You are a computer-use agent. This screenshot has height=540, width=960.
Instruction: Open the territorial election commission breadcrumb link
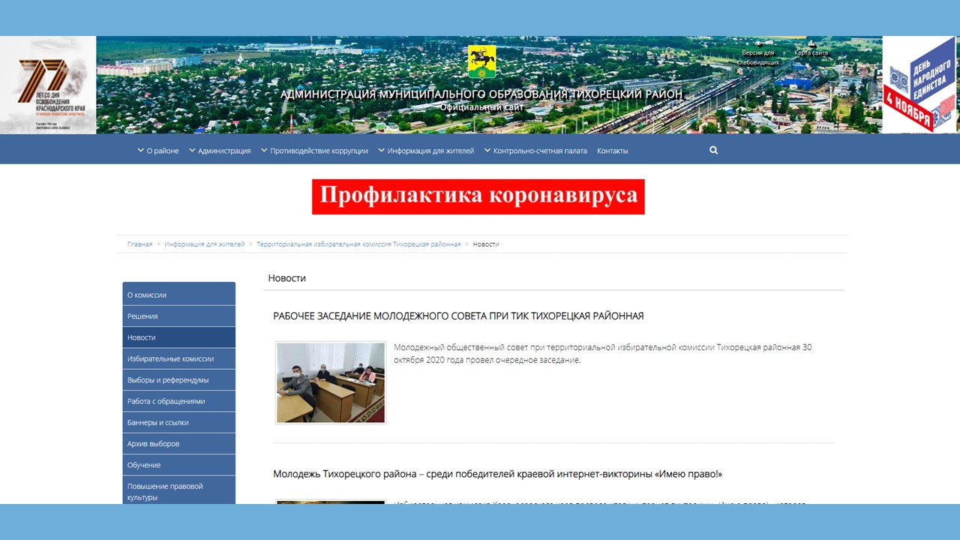pos(358,244)
